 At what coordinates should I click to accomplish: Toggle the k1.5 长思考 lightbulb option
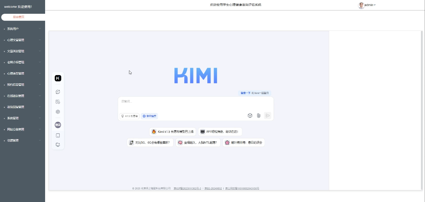(x=129, y=116)
